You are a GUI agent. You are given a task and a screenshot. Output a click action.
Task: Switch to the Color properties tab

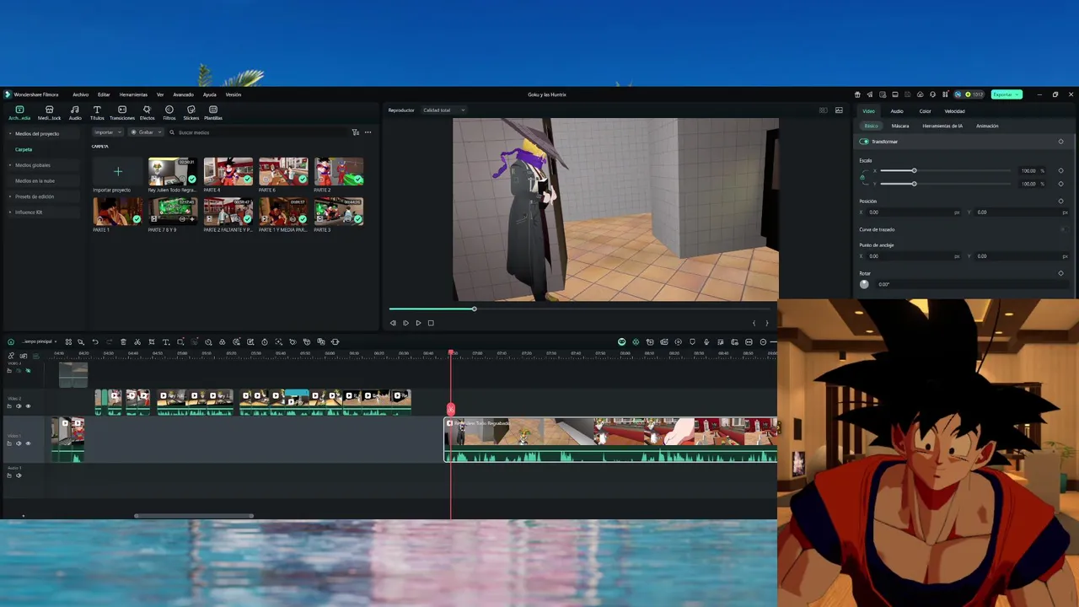point(925,111)
